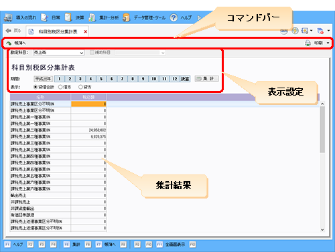Image resolution: width=335 pixels, height=252 pixels.
Task: Select the 決算 period button after month 12
Action: coord(185,79)
